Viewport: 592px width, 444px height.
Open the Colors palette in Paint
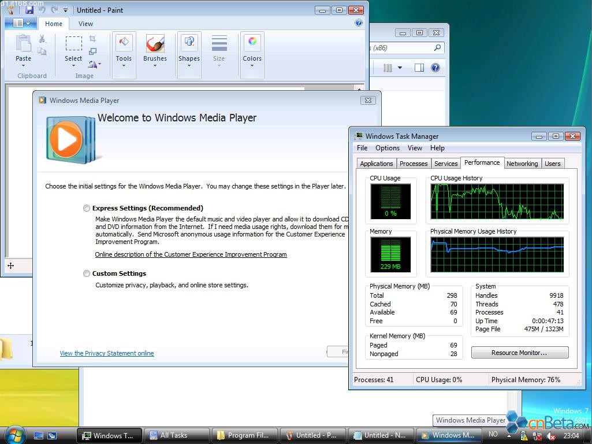252,55
